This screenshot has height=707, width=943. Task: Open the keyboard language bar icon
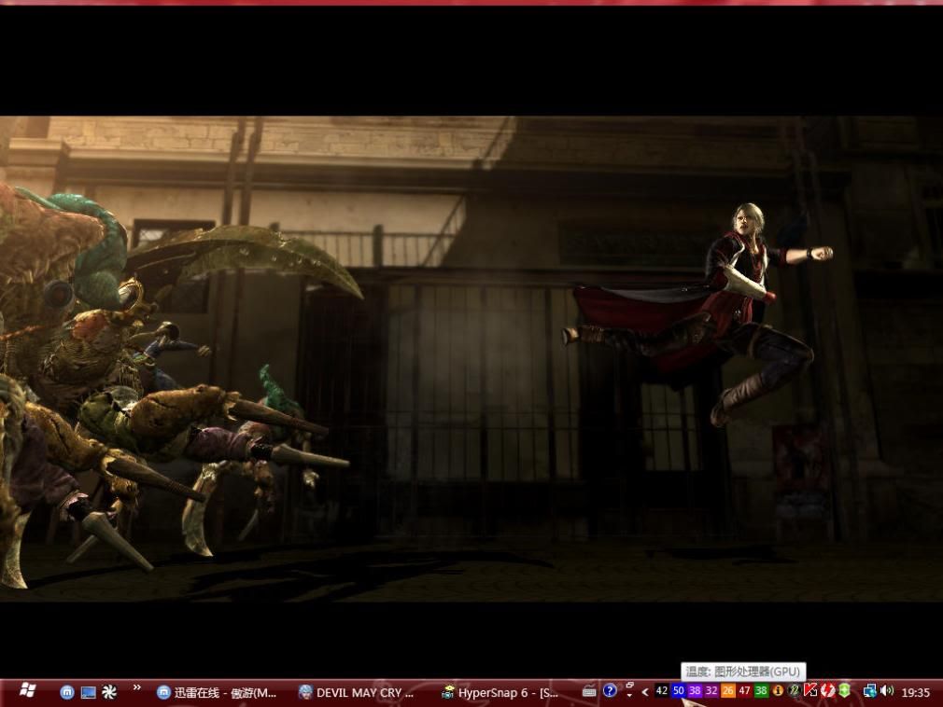[x=589, y=691]
